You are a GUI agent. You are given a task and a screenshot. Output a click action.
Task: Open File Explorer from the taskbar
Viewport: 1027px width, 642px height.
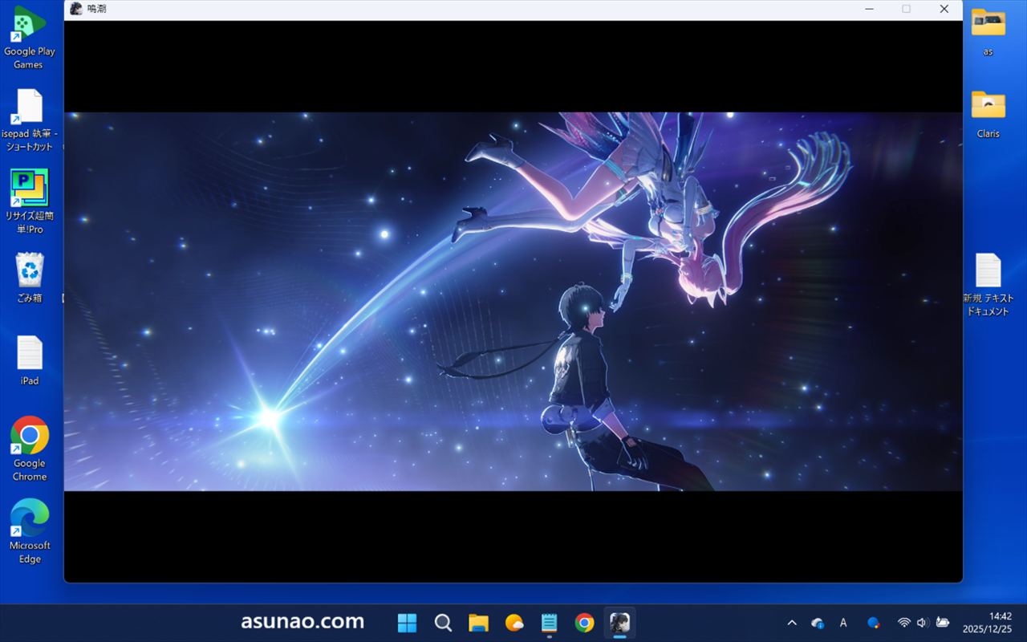pos(478,623)
